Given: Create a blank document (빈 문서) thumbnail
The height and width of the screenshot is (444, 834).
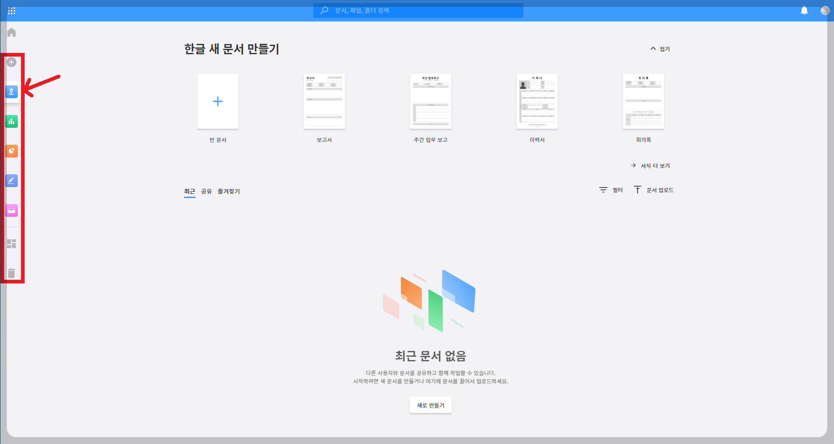Looking at the screenshot, I should [x=218, y=101].
